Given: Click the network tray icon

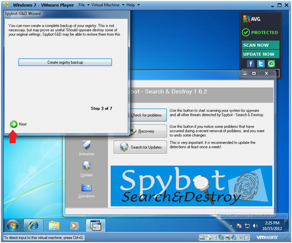Looking at the screenshot, I should (x=247, y=226).
